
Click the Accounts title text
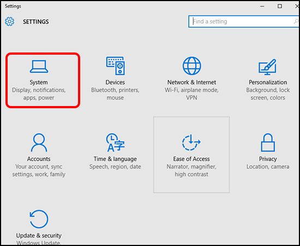point(39,159)
